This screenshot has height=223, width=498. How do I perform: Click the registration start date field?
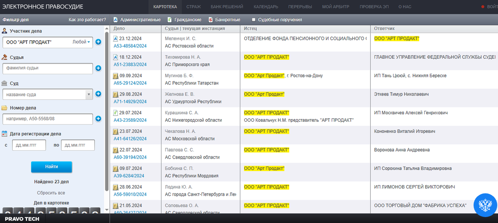pos(29,145)
